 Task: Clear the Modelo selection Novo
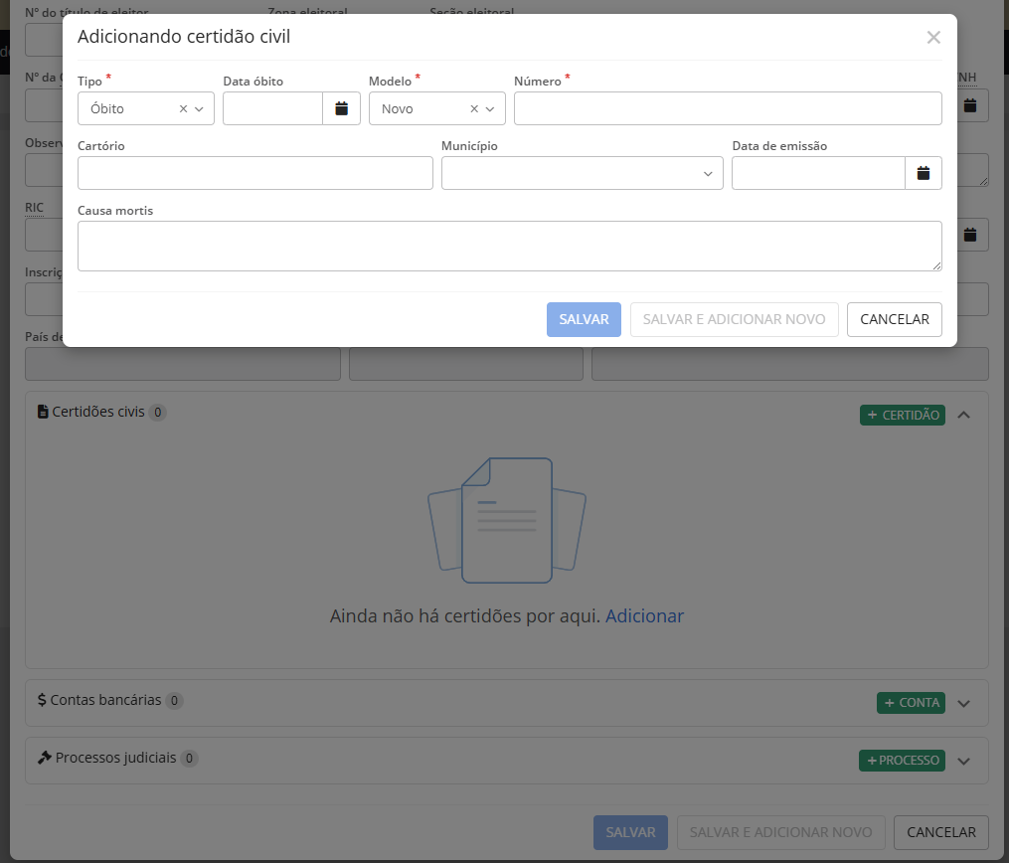click(474, 109)
